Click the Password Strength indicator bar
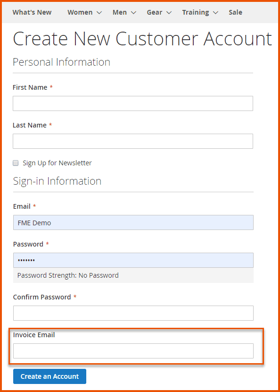 click(132, 275)
